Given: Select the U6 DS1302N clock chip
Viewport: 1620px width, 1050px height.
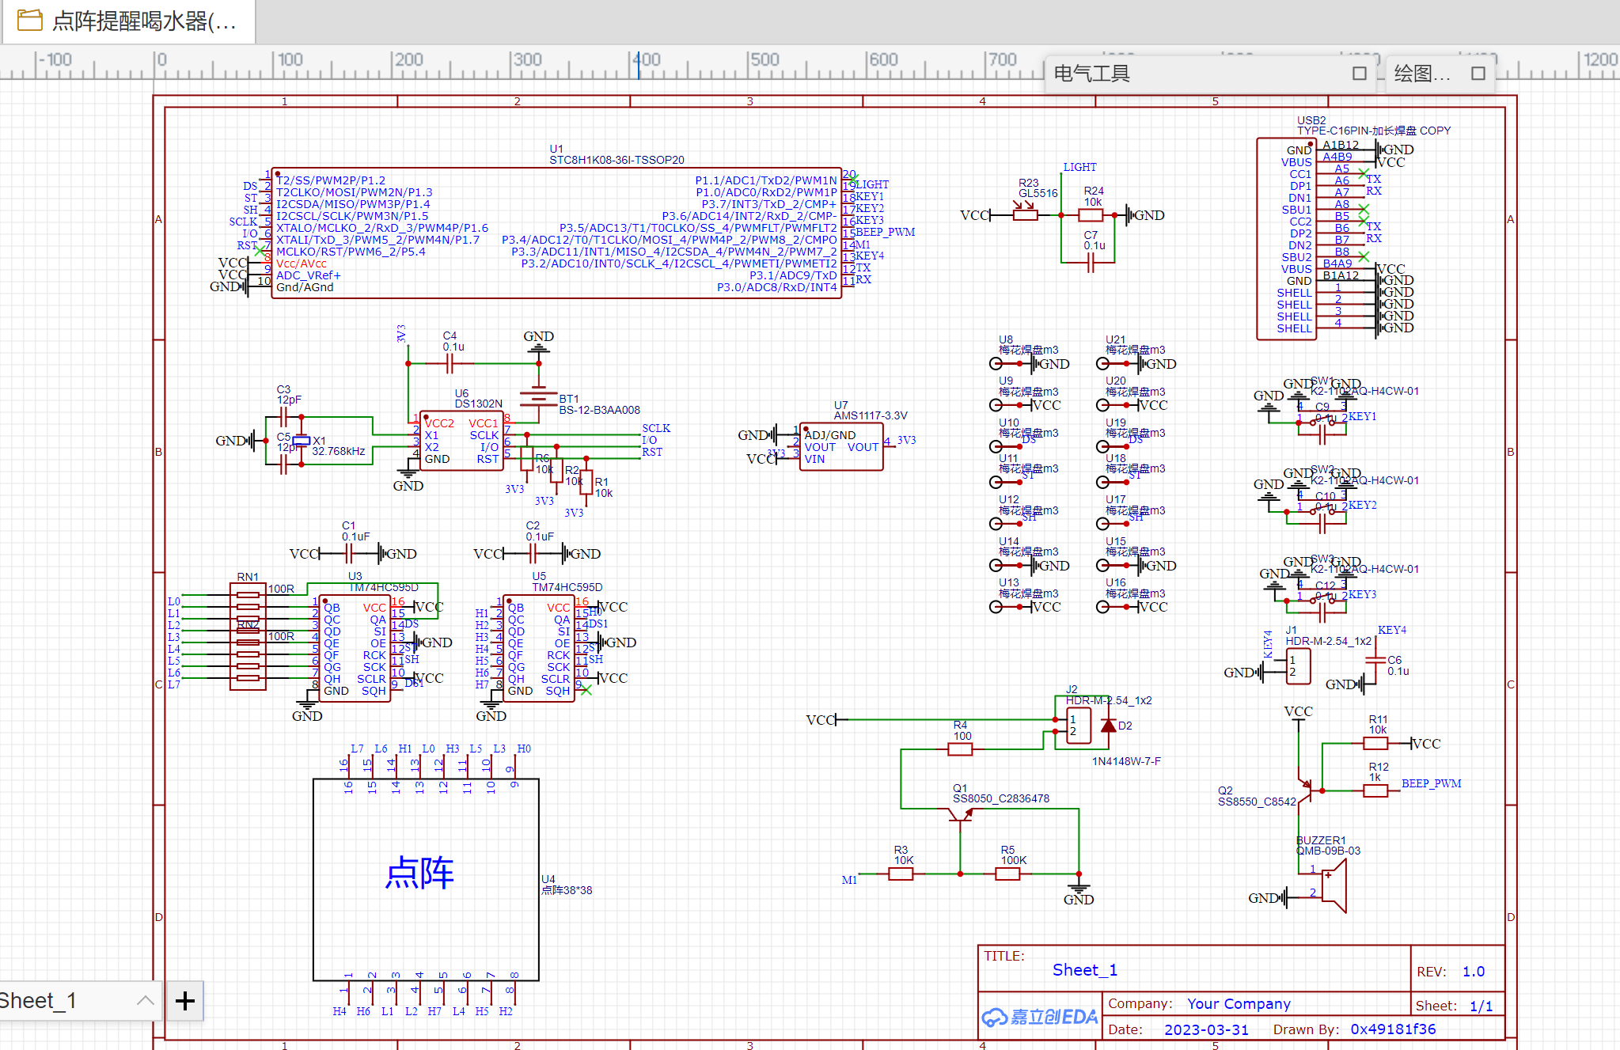Looking at the screenshot, I should click(x=461, y=441).
